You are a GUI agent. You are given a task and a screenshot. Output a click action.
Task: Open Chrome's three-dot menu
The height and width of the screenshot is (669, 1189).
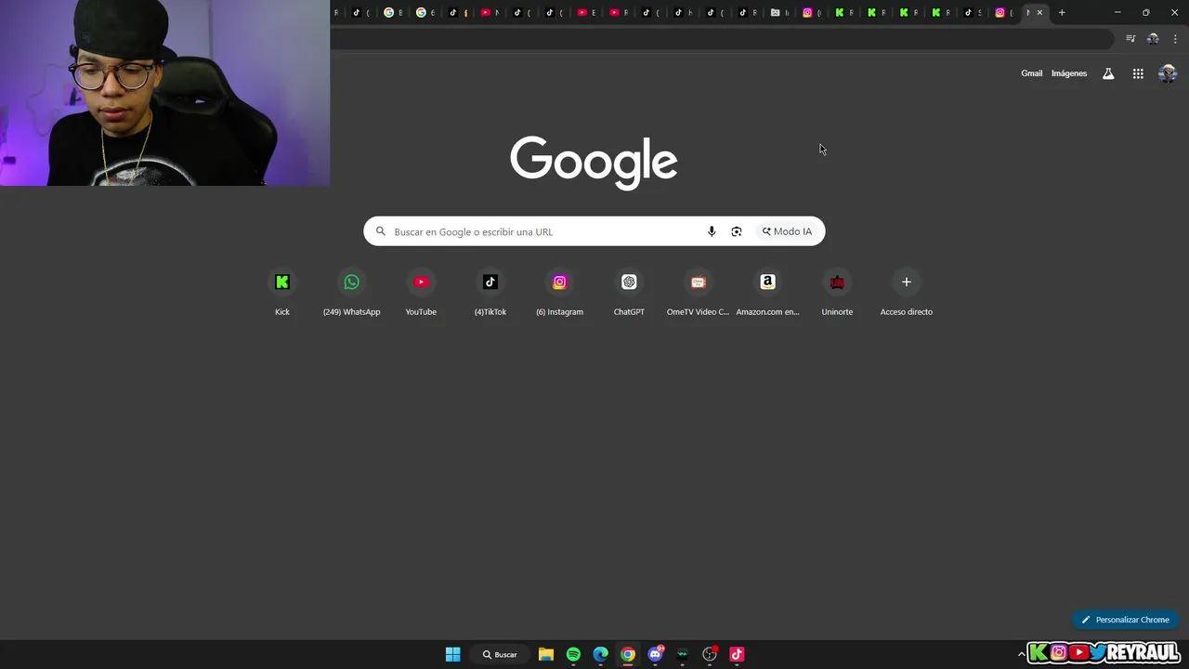[1175, 39]
